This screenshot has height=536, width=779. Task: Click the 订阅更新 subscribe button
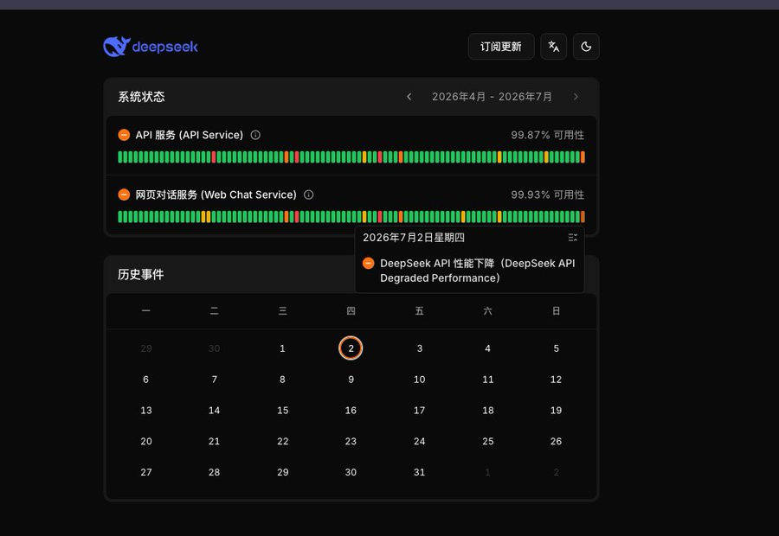tap(501, 47)
